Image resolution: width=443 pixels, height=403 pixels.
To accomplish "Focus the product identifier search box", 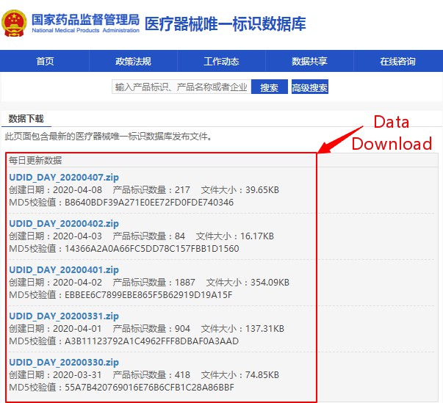I will coord(181,87).
